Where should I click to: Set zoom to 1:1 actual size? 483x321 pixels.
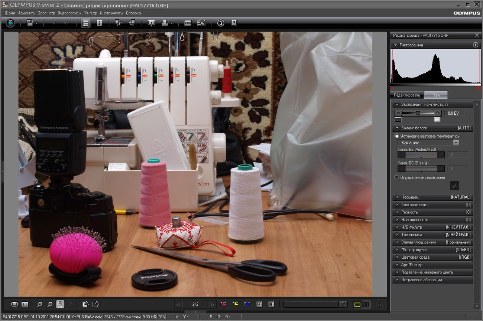coord(25,304)
